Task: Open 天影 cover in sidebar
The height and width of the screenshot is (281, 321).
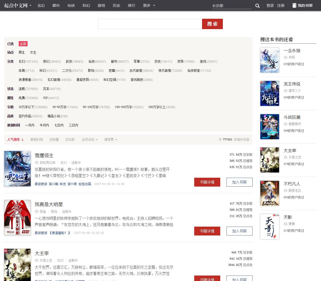Action: pos(270,227)
